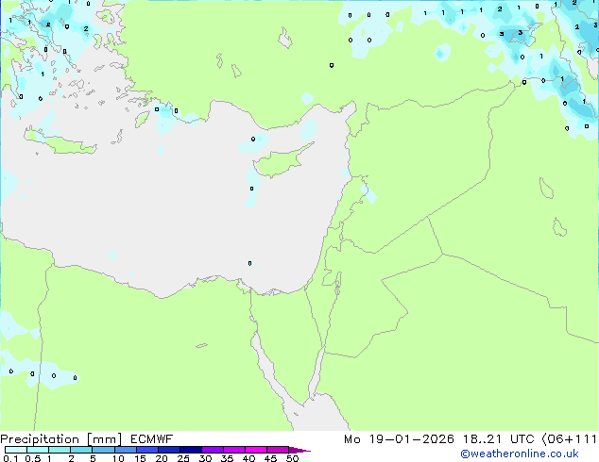599x462 pixels.
Task: Click the legend swatch between 0.1 and 0.5
Action: pos(16,450)
